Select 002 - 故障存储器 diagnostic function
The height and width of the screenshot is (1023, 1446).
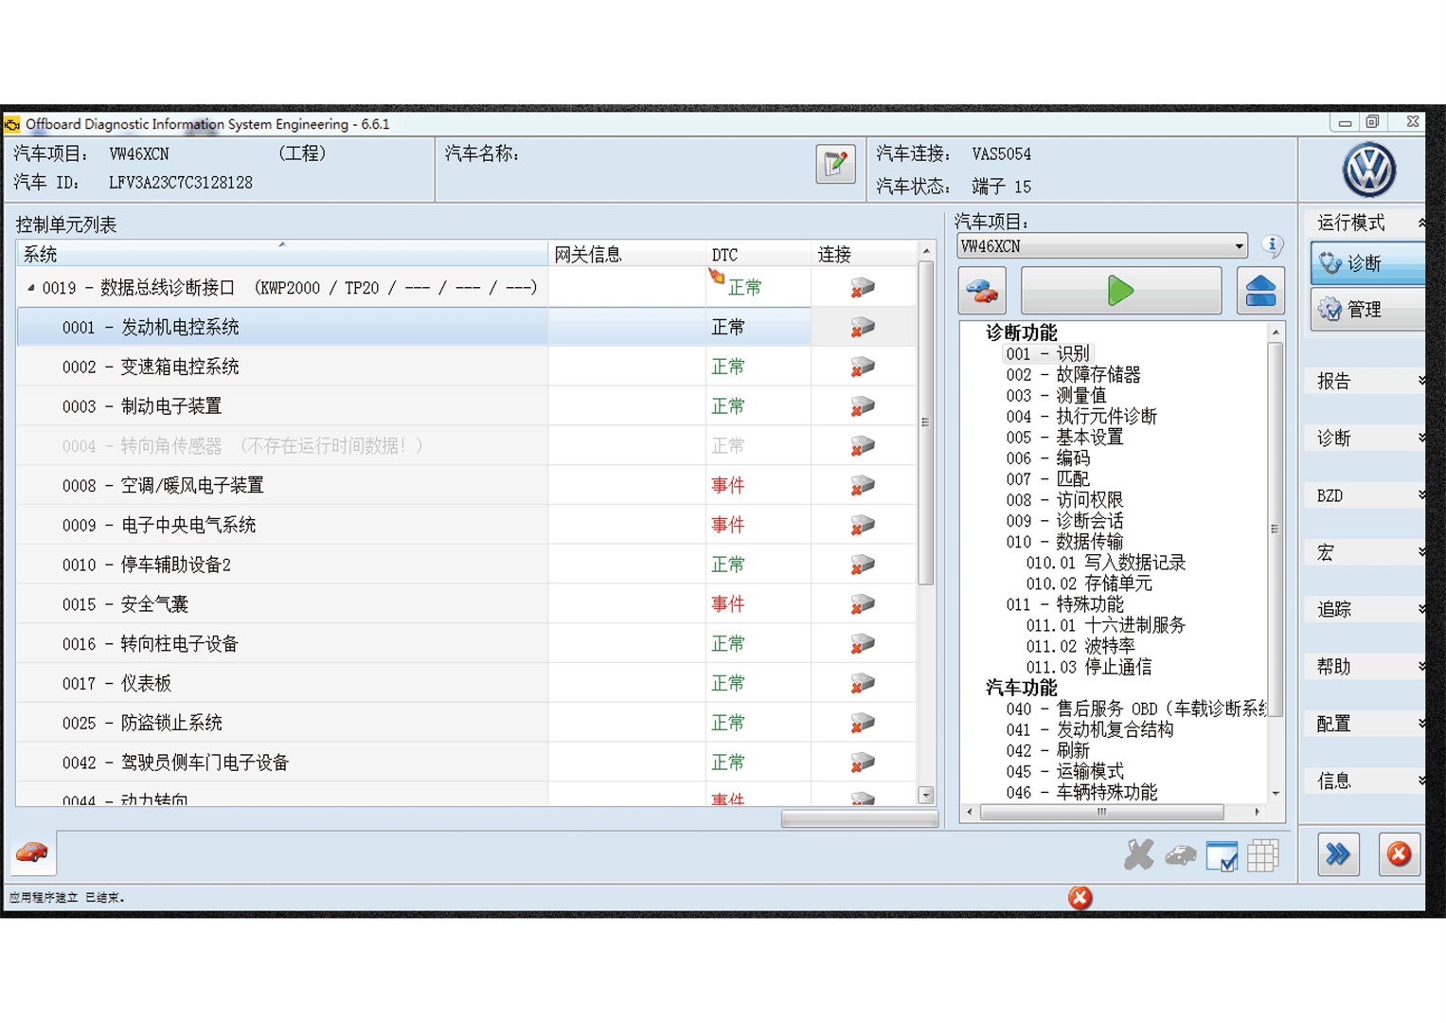click(x=1073, y=374)
